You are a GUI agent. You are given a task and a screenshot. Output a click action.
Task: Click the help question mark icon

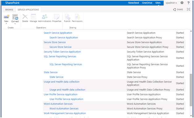[188, 3]
